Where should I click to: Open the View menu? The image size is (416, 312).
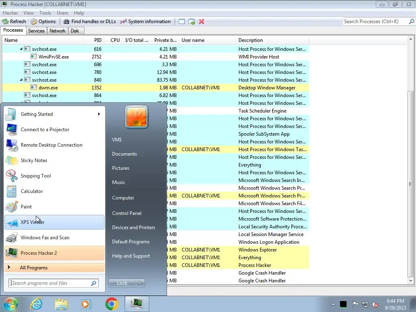tap(28, 13)
